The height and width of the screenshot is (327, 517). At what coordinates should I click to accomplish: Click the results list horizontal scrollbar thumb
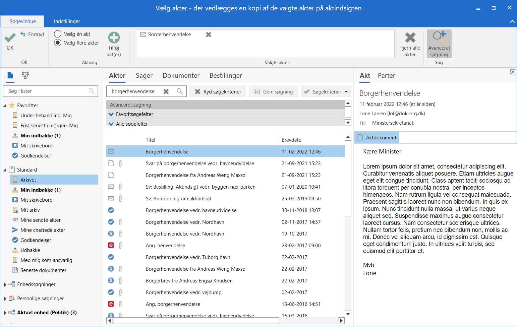(196, 321)
